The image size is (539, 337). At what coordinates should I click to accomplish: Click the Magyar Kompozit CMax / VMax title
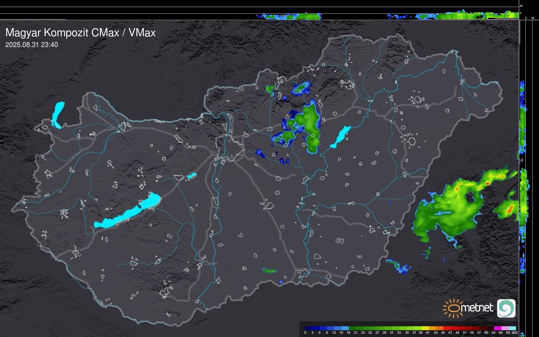click(81, 33)
